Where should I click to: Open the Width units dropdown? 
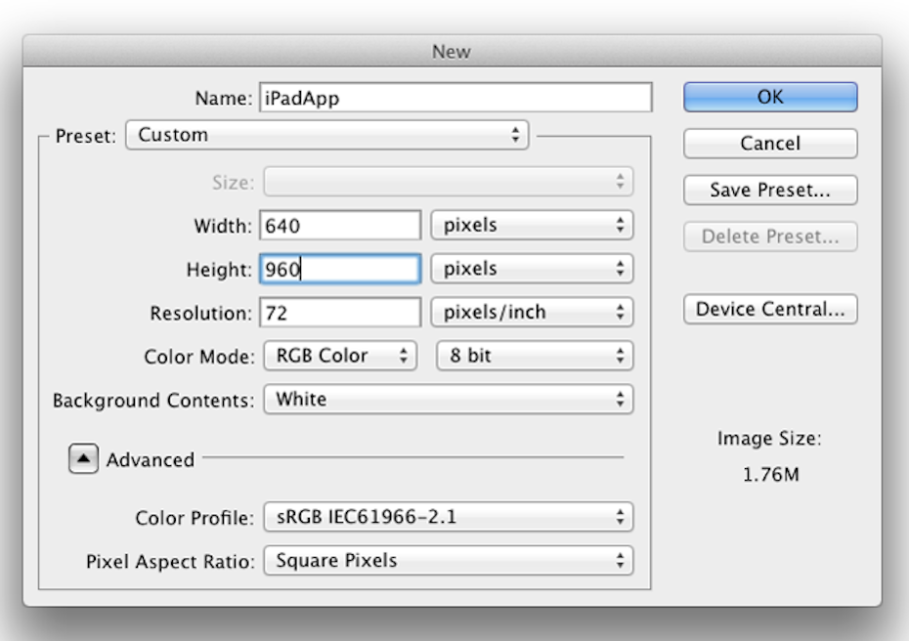coord(532,225)
